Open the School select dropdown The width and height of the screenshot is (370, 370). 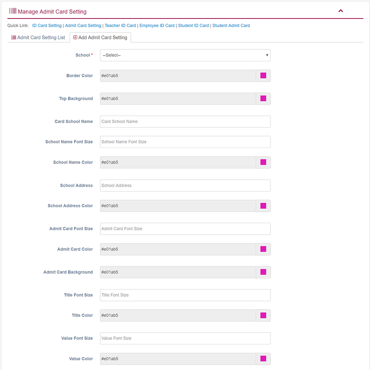185,55
